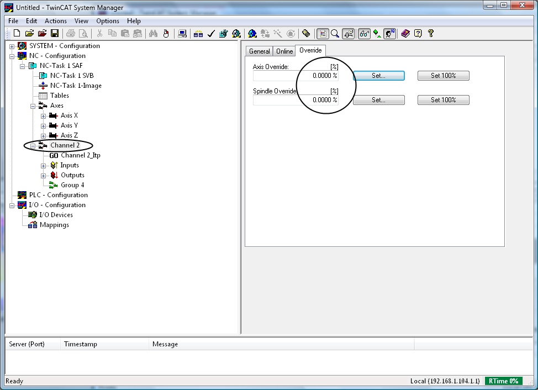Switch to the General tab
The height and width of the screenshot is (390, 538).
[260, 51]
